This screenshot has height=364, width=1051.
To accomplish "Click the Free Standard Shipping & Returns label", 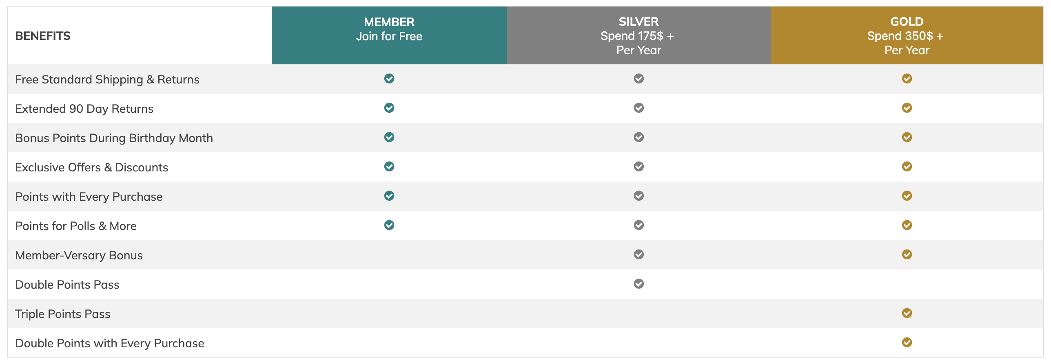I will click(107, 79).
